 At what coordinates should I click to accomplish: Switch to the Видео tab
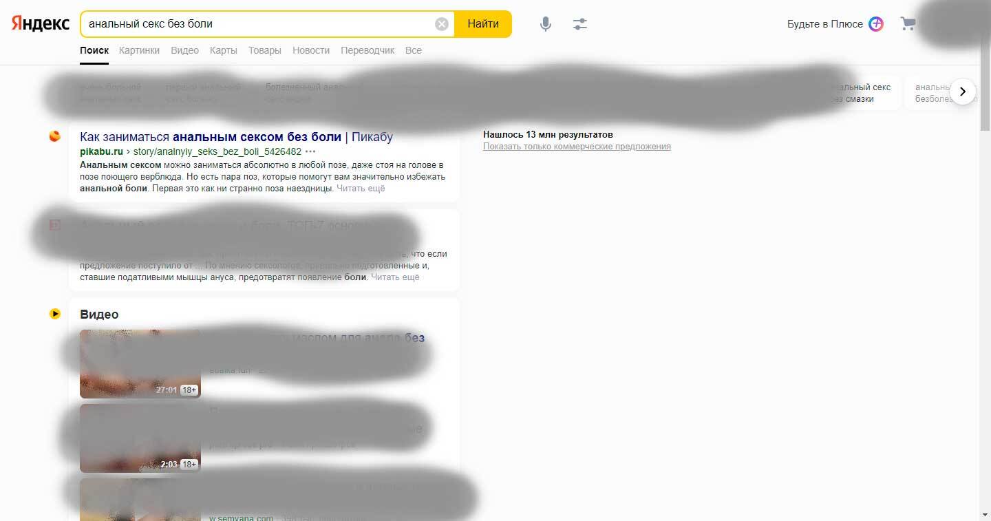184,50
